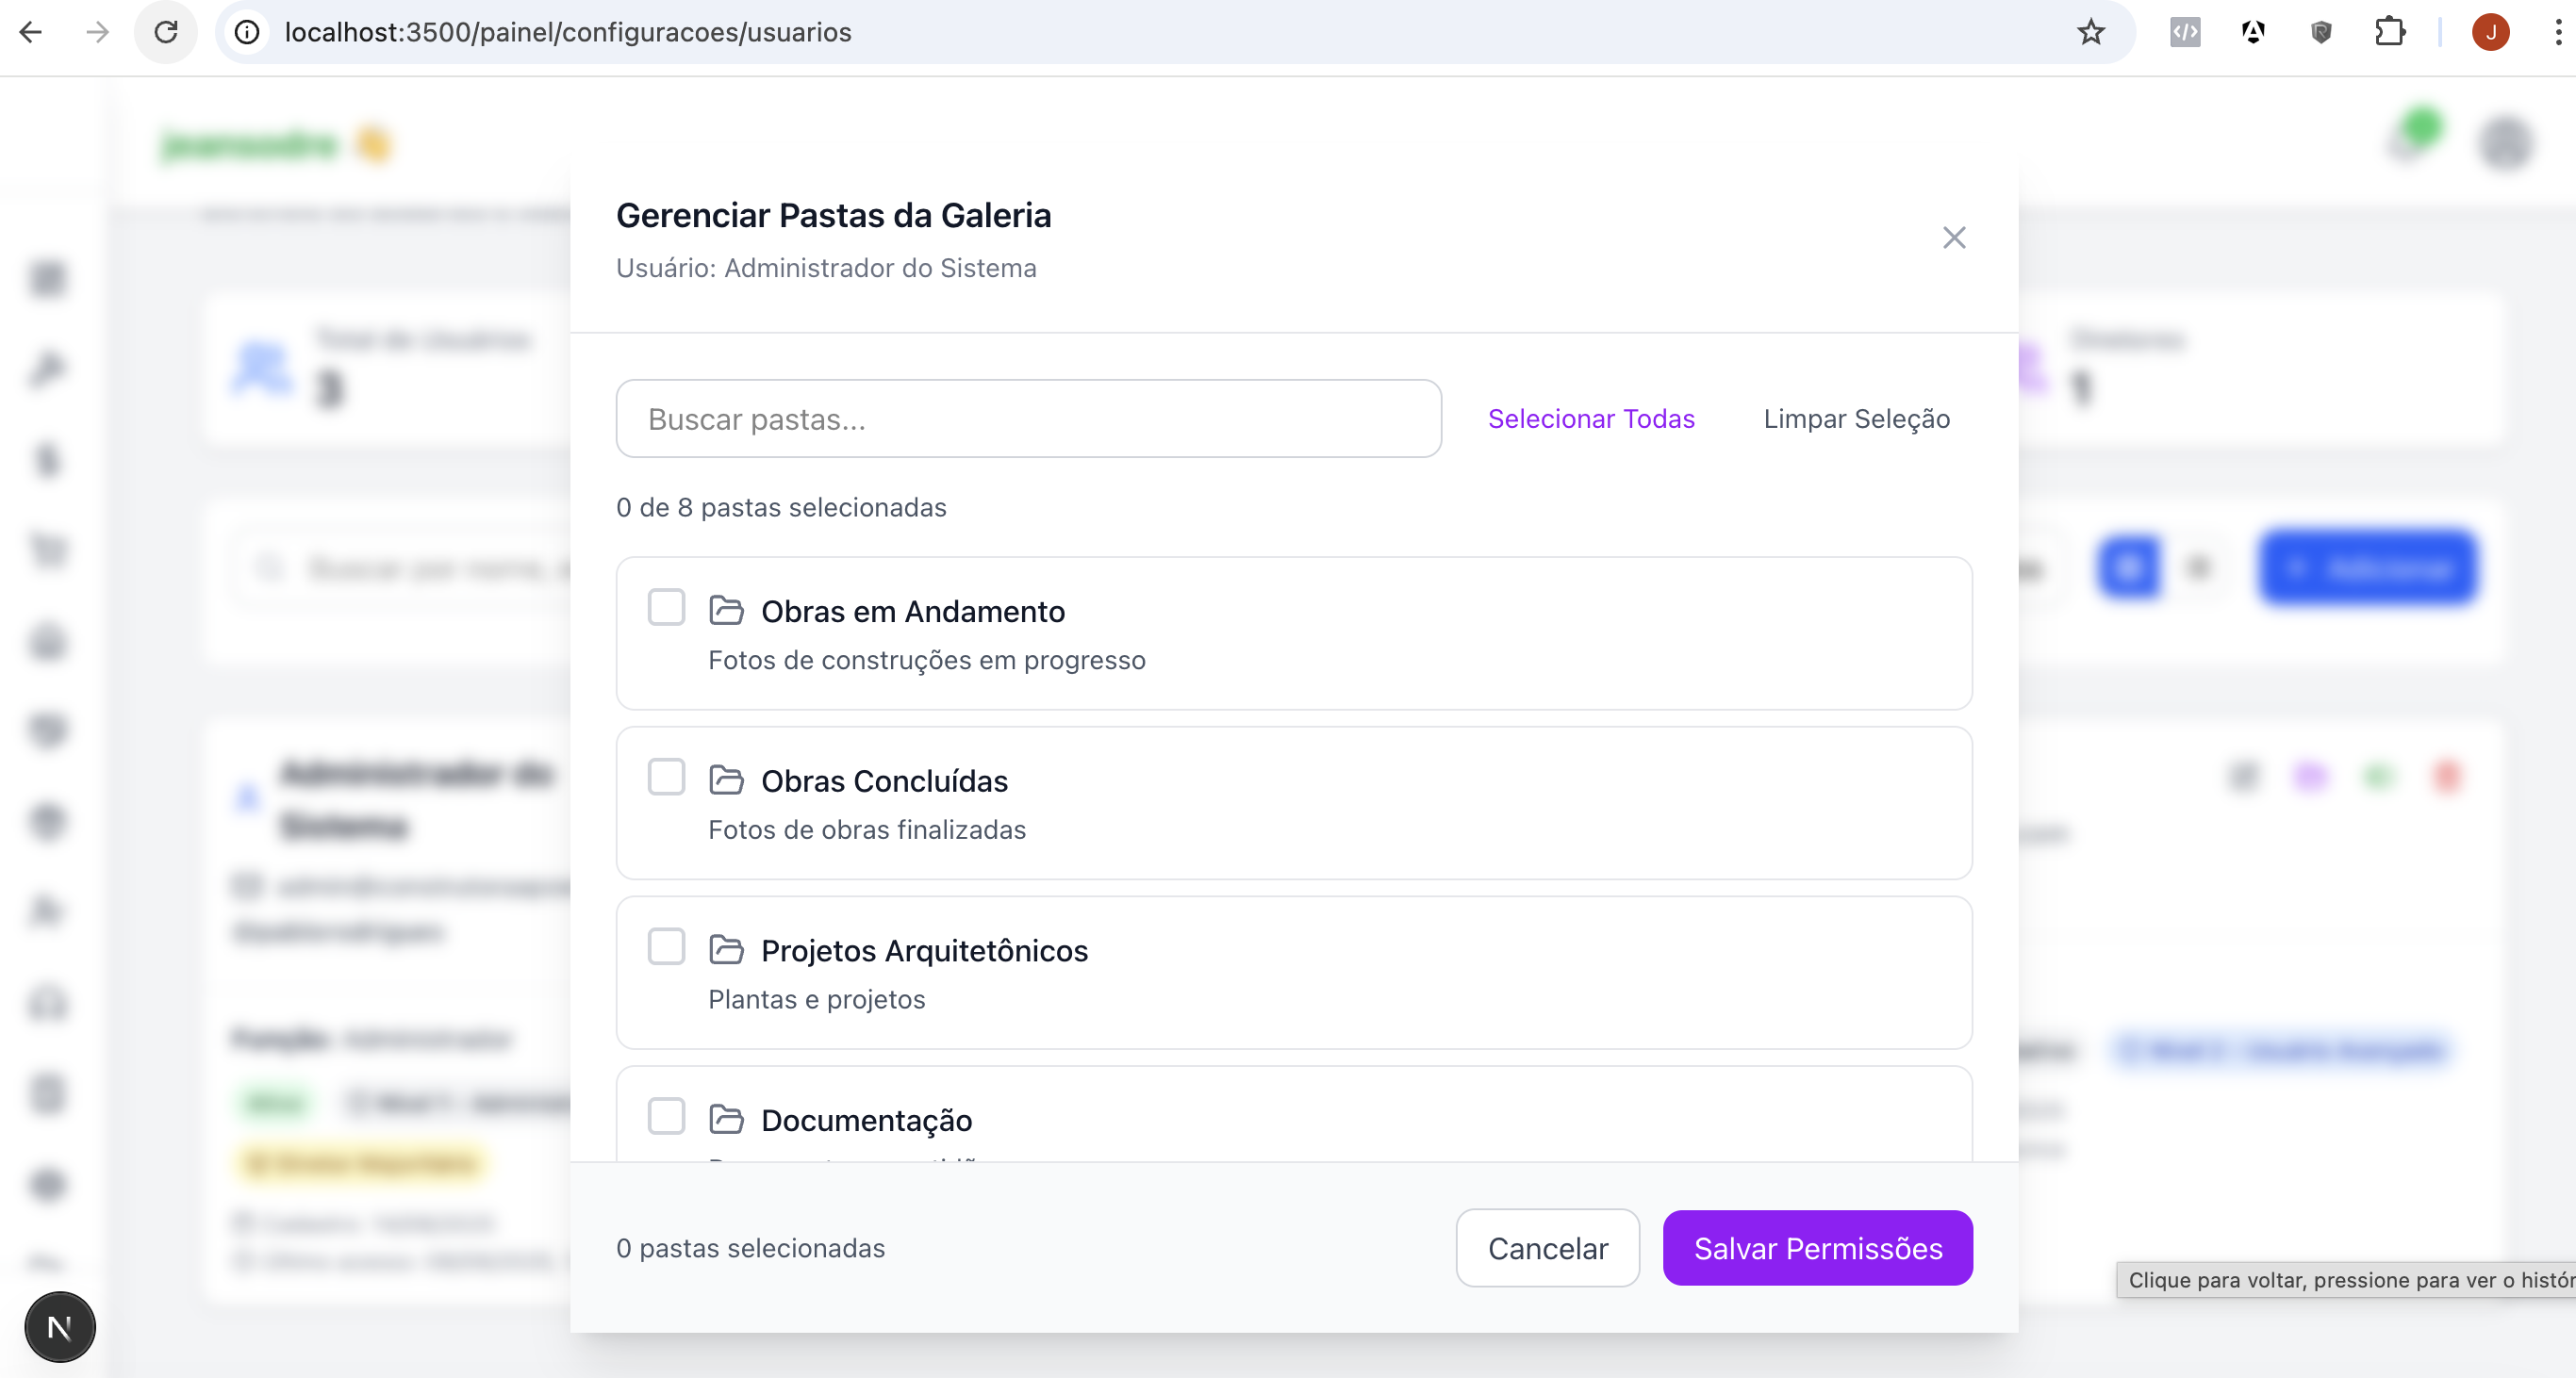This screenshot has width=2576, height=1378.
Task: Click the Projetos Arquitetônicos folder icon
Action: click(726, 950)
